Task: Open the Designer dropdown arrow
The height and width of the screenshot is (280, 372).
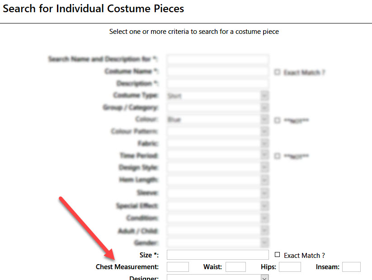Action: 265,278
